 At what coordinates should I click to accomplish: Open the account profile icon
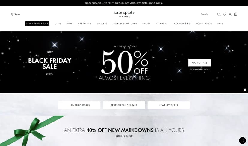pos(230,14)
